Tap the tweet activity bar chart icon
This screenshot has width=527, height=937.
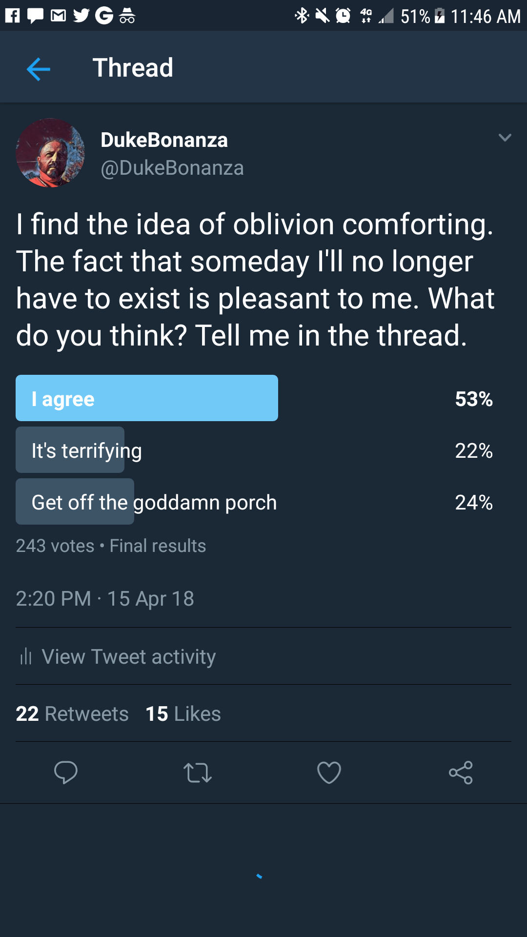[26, 656]
